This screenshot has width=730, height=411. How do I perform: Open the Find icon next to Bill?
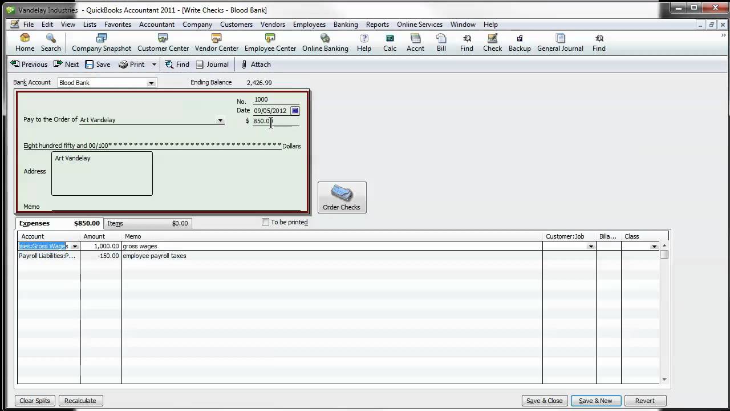pos(467,43)
